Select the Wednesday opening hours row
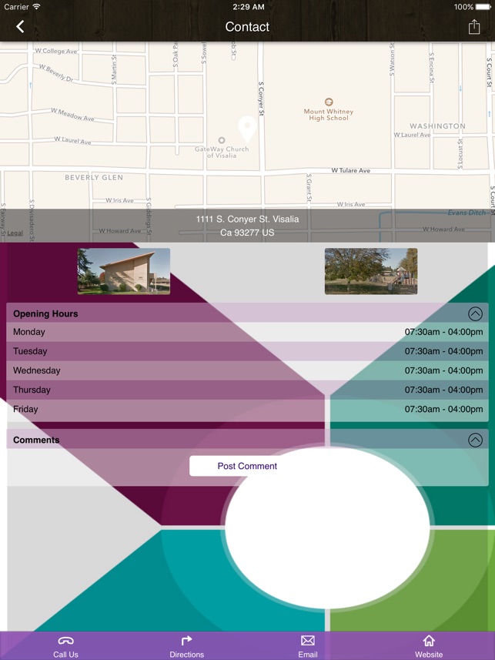Viewport: 495px width, 660px height. [x=248, y=370]
